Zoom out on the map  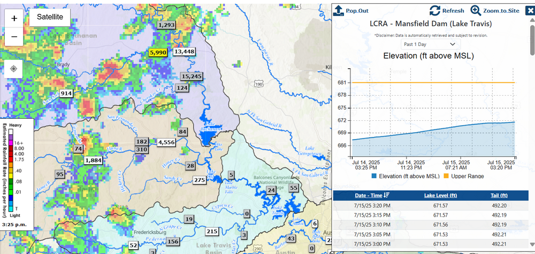tap(14, 37)
